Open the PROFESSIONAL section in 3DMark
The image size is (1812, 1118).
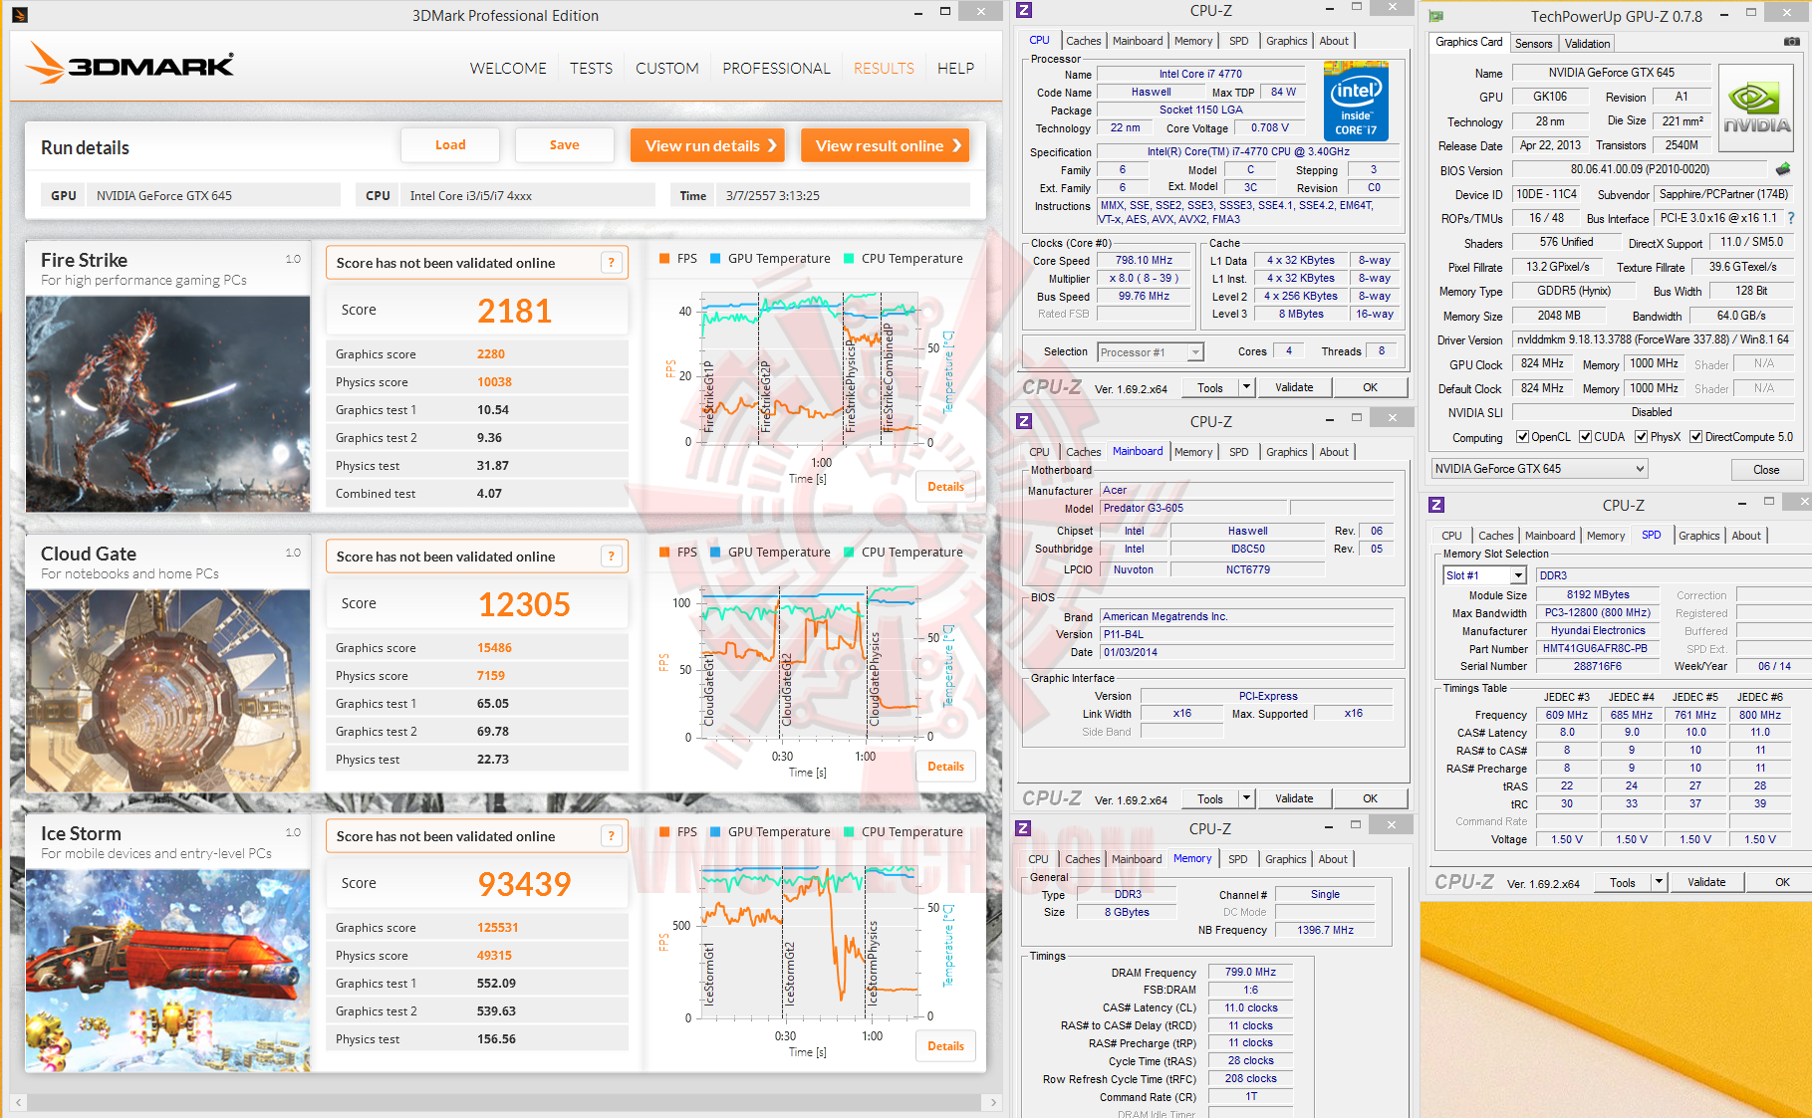click(x=776, y=68)
